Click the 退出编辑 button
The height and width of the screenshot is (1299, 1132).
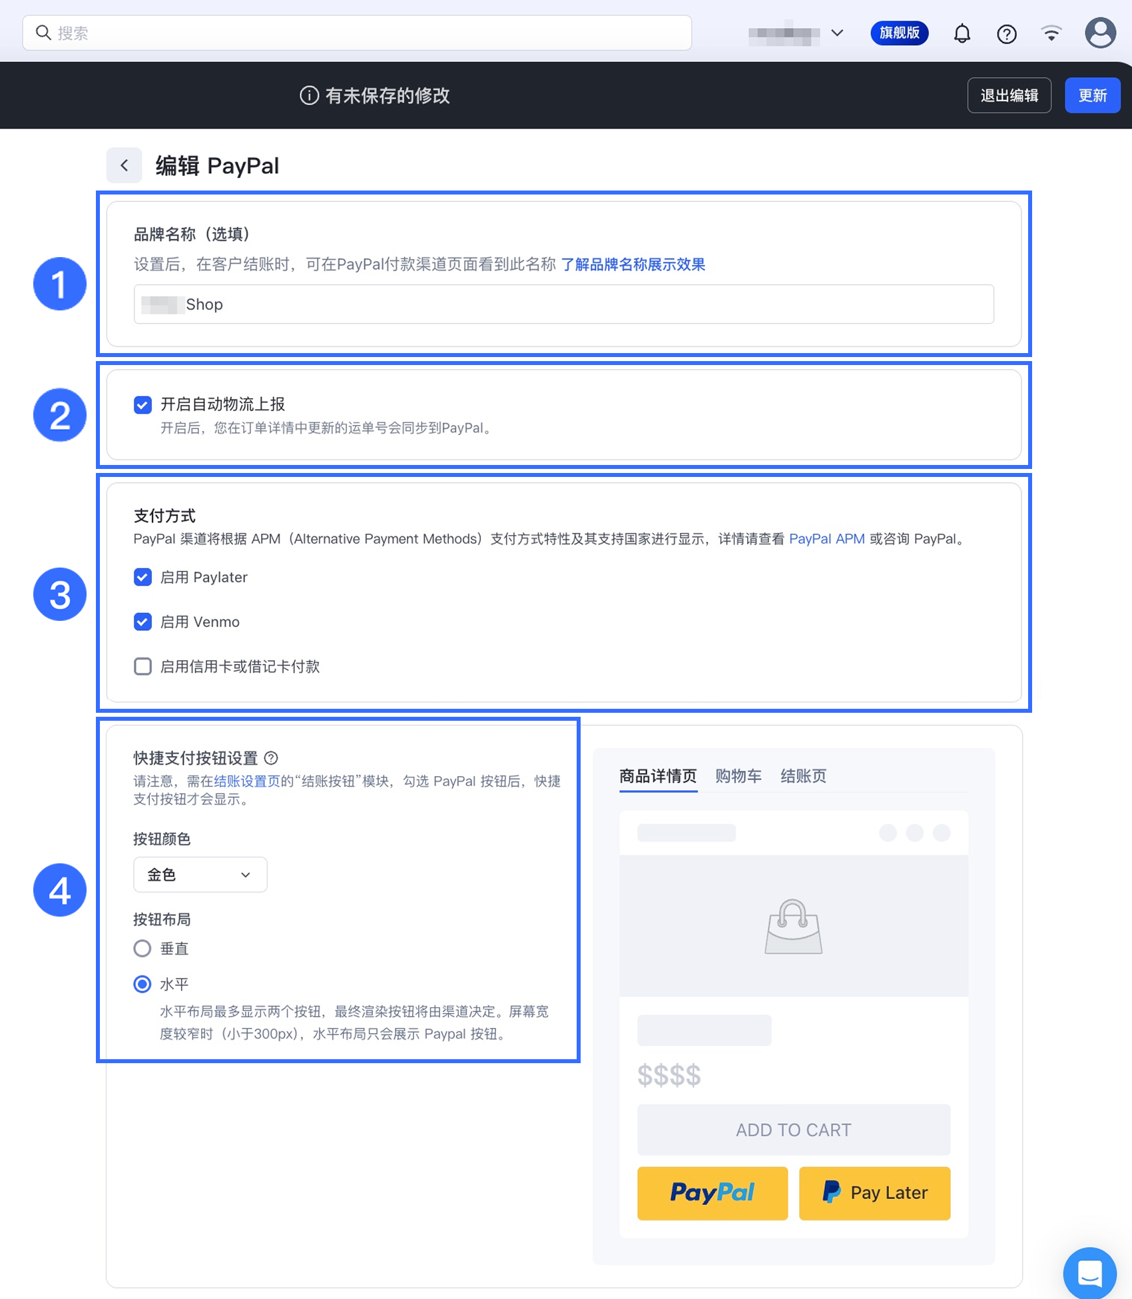(1009, 95)
